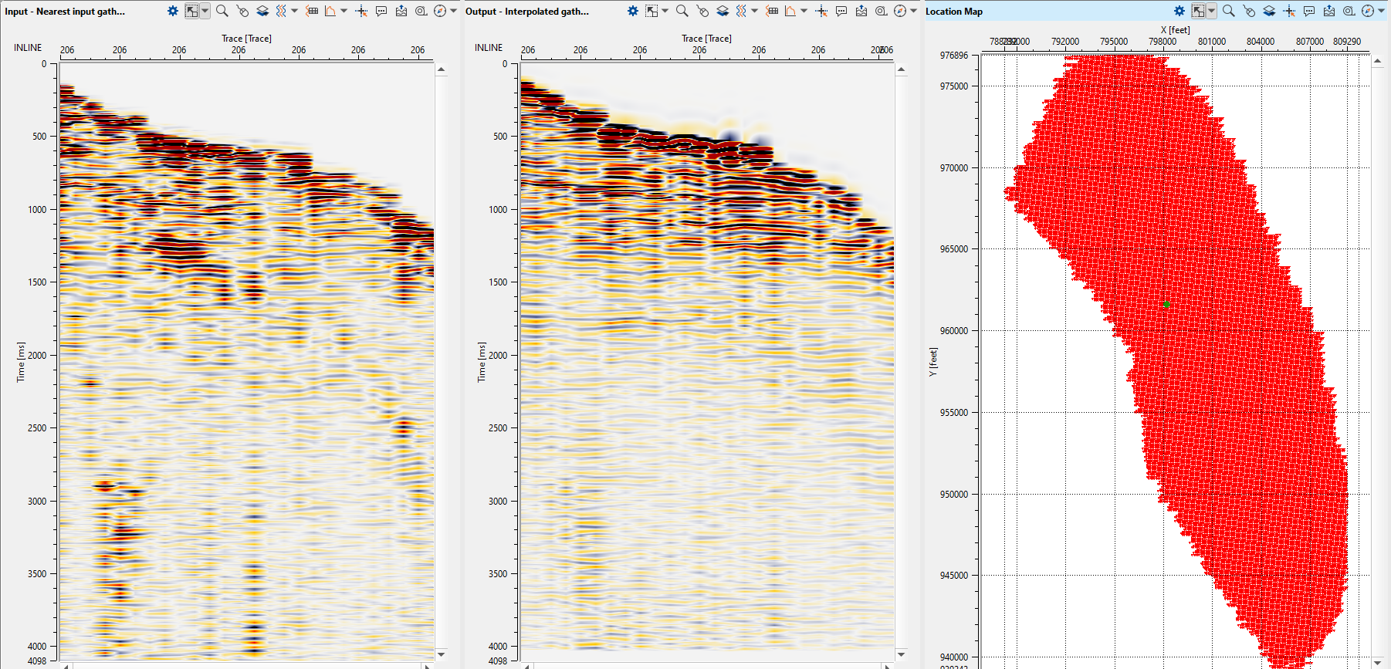This screenshot has width=1391, height=669.
Task: Expand compass dropdown arrow in Location Map
Action: 1381,11
